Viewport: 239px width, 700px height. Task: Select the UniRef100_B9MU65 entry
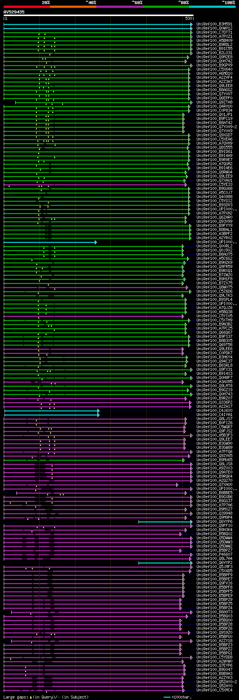(214, 460)
